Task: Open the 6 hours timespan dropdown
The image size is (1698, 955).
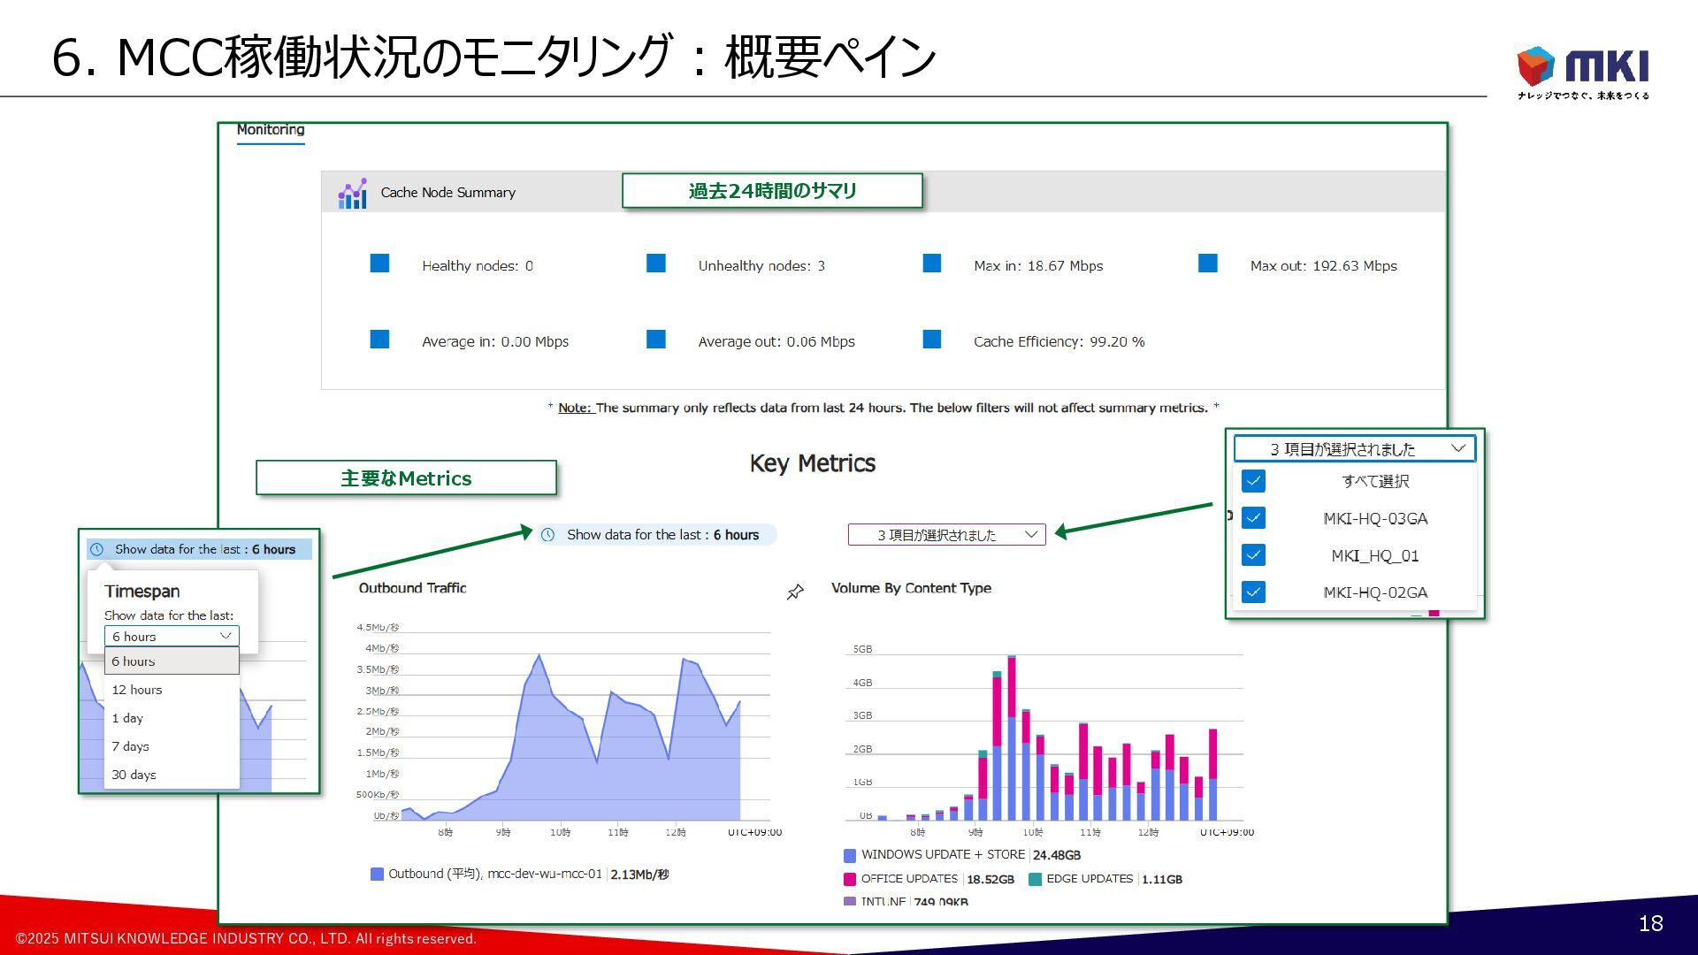Action: [x=172, y=637]
